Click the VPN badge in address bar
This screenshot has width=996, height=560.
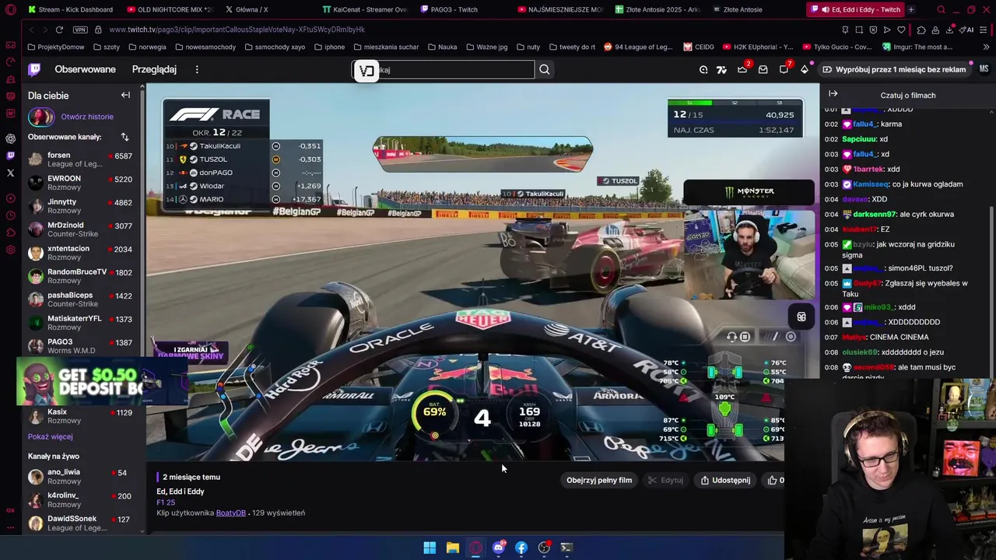click(80, 30)
